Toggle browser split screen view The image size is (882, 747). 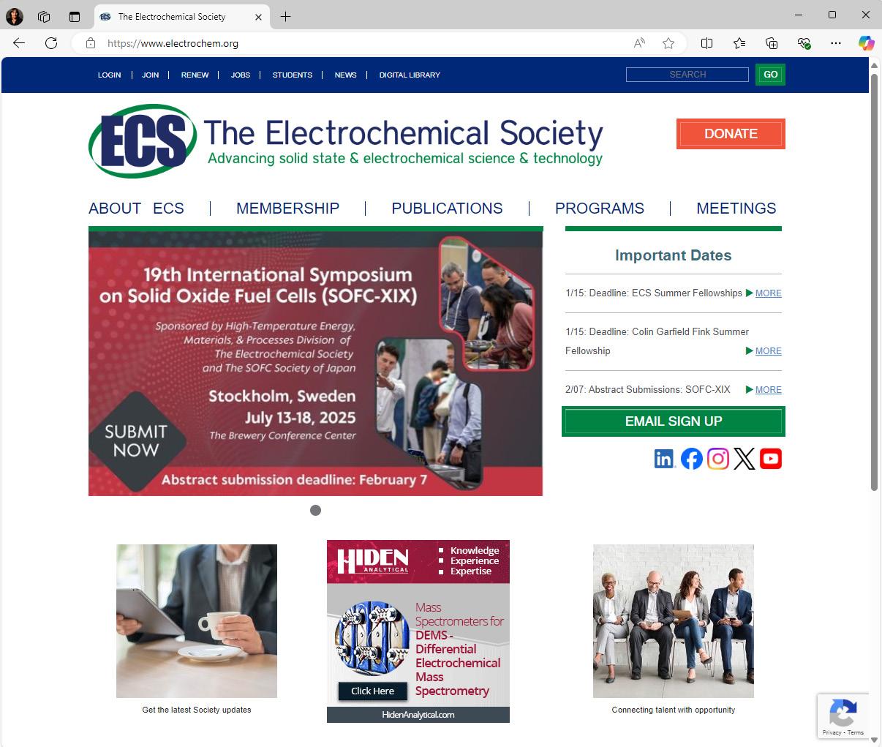pos(706,43)
